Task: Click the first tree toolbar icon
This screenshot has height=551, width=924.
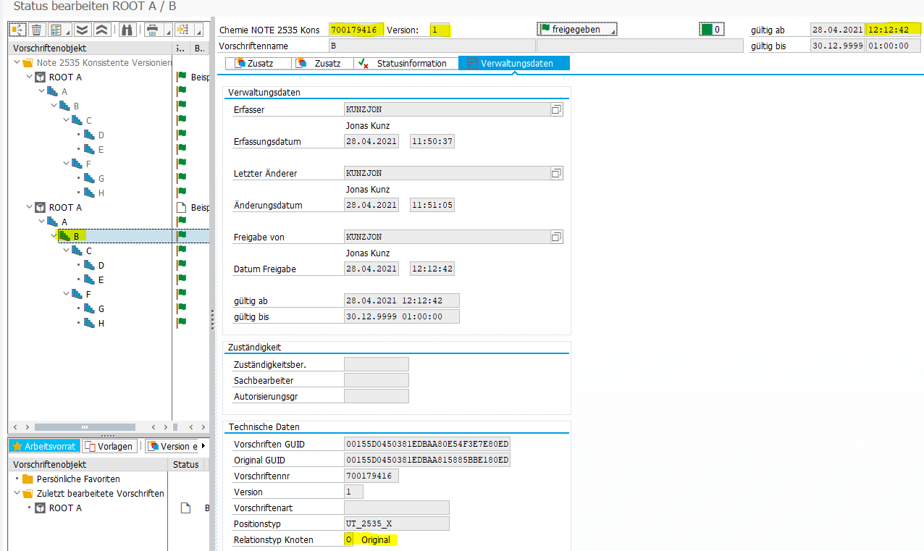Action: click(x=17, y=30)
